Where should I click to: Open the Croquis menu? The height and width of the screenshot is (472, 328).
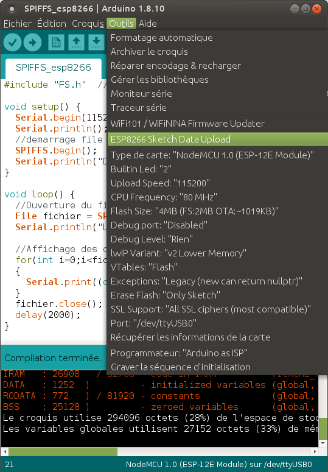click(88, 24)
